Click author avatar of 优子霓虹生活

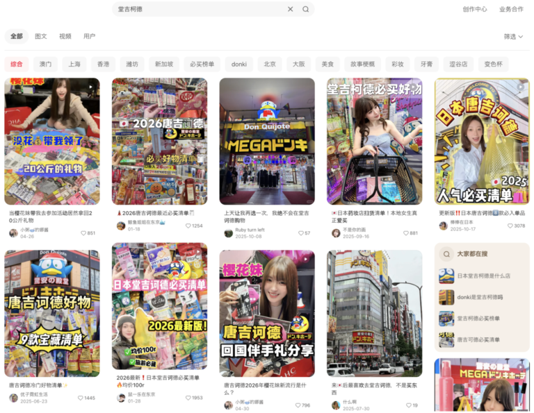click(x=13, y=398)
